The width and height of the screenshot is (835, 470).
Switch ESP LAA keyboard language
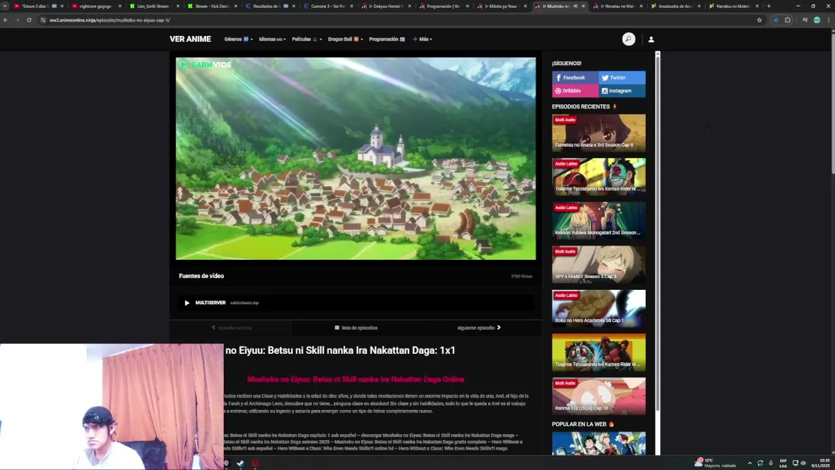[x=783, y=463]
